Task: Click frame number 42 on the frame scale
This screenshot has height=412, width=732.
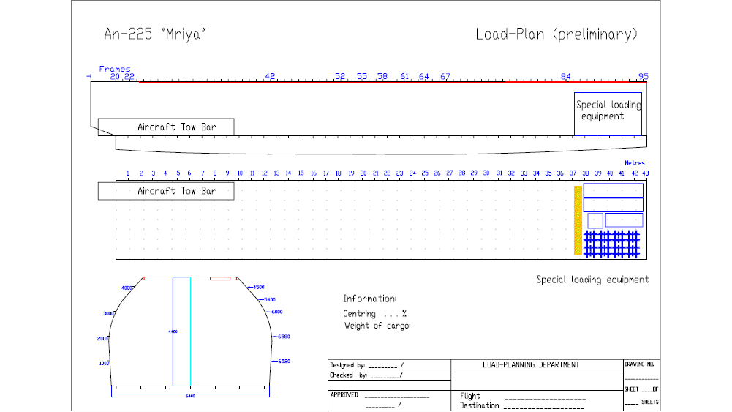Action: pyautogui.click(x=270, y=76)
